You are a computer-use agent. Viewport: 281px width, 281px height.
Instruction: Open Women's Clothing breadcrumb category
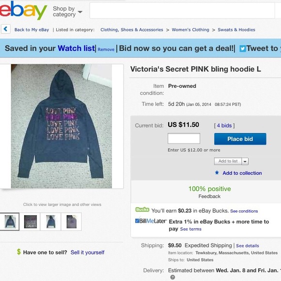[190, 30]
